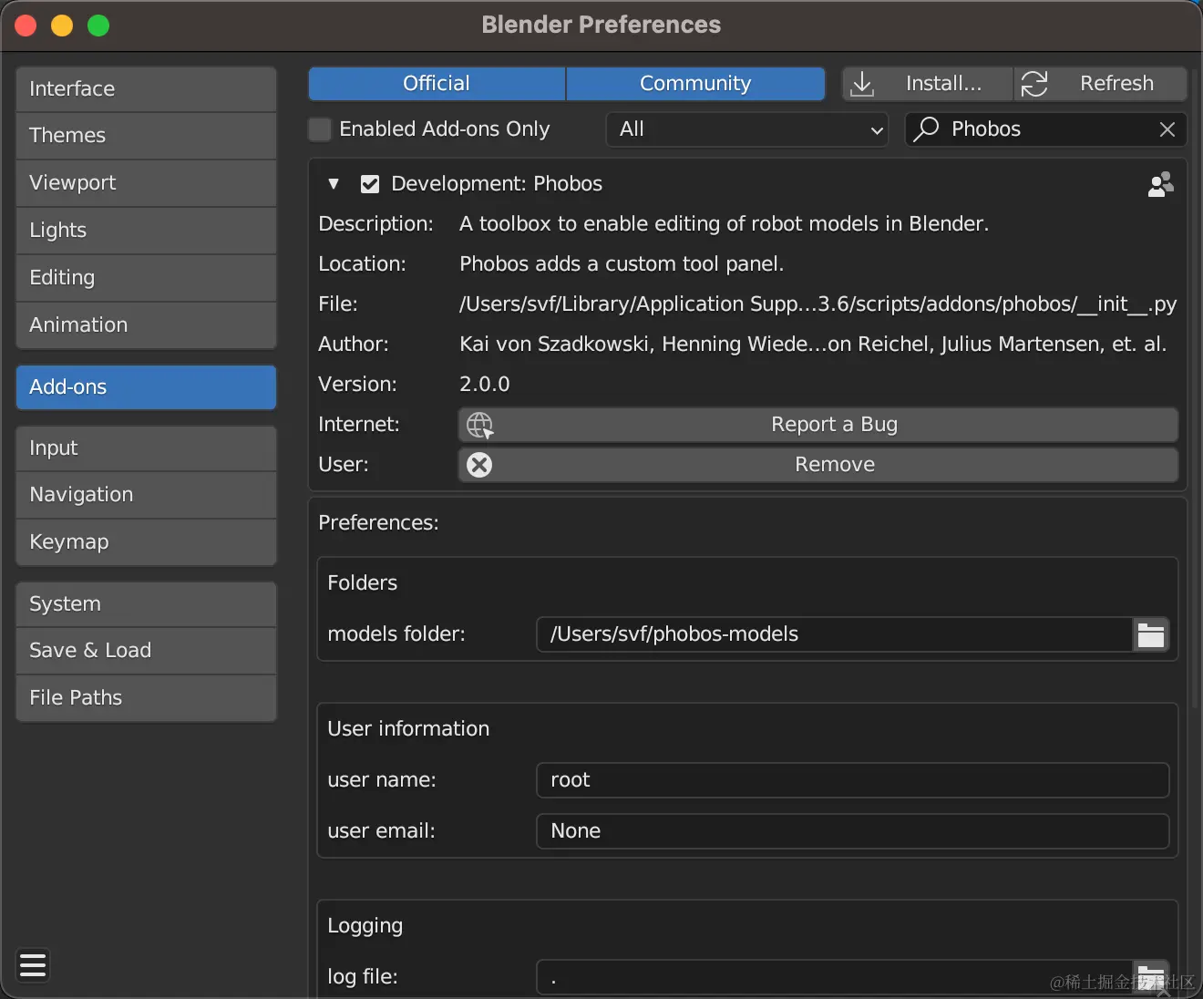Disable the Development: Phobos add-on checkbox
The height and width of the screenshot is (999, 1203).
370,183
